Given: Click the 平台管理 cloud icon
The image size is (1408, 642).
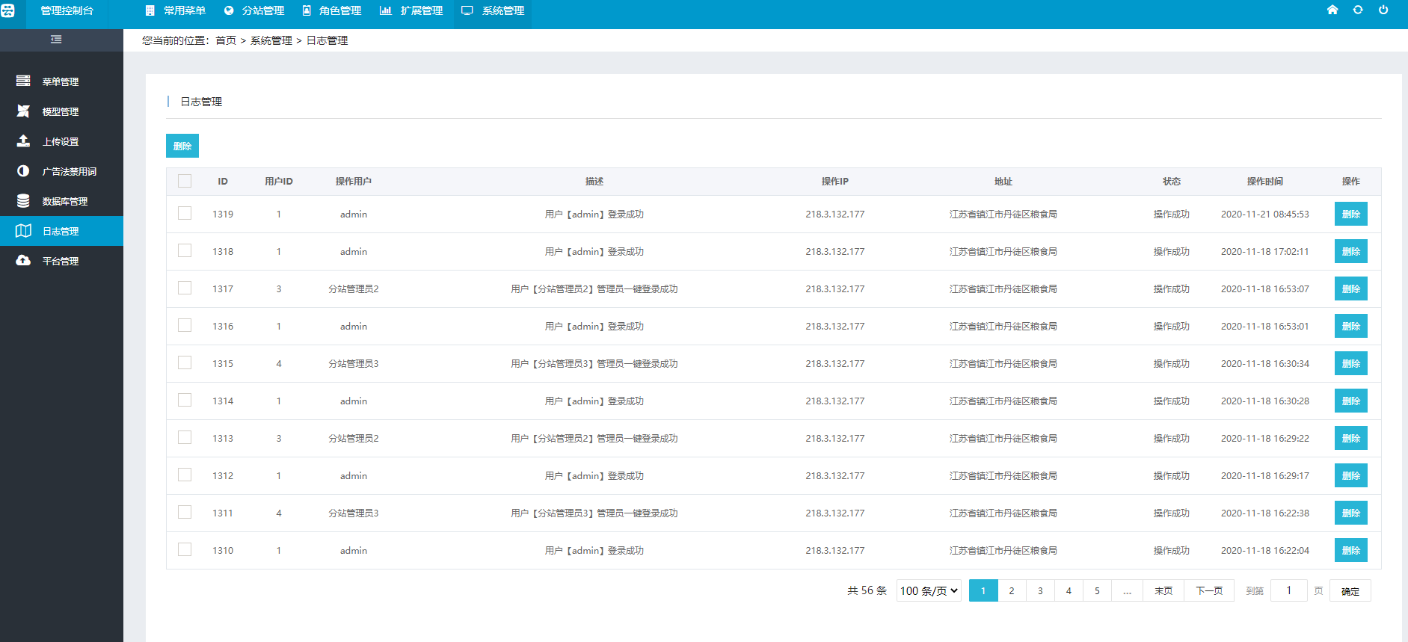Looking at the screenshot, I should click(x=23, y=260).
